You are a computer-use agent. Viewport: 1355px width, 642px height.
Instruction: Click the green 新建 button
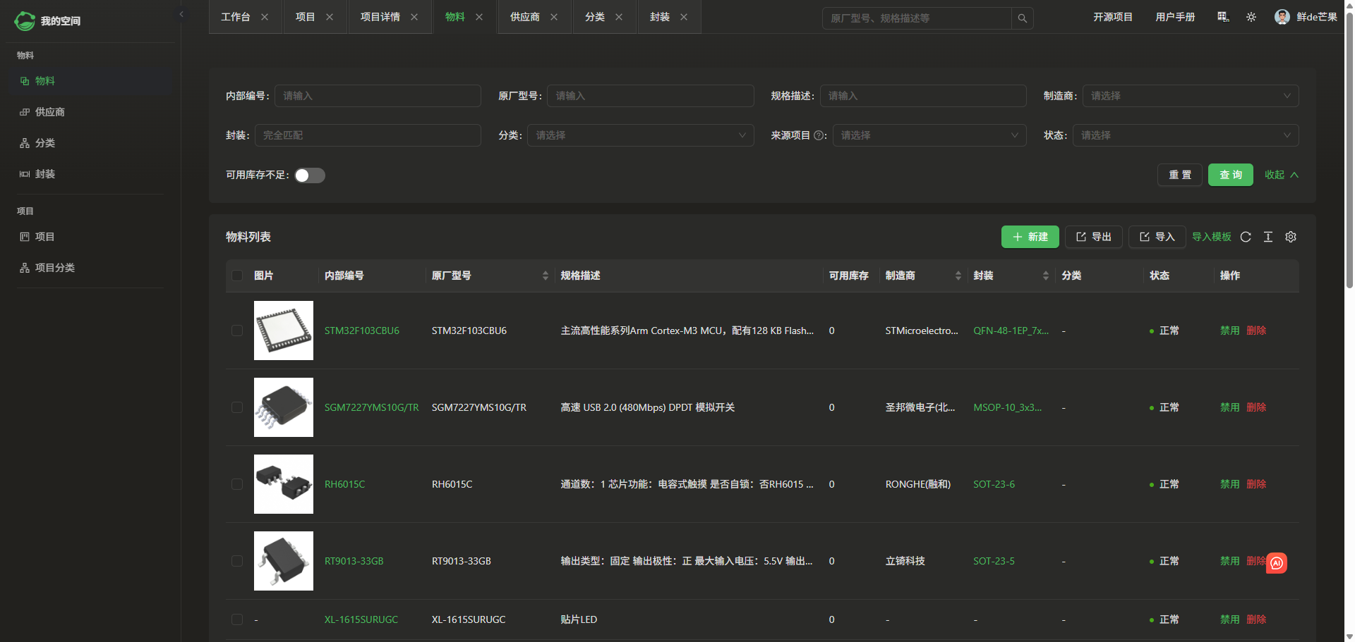coord(1030,237)
